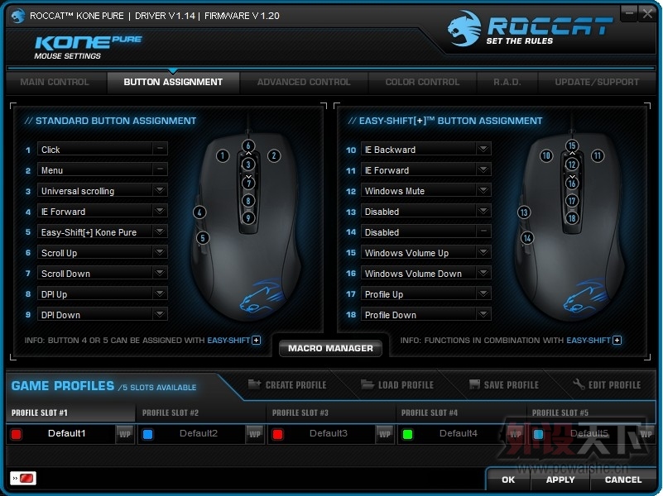Open button 4 IE Forward dropdown

point(160,211)
